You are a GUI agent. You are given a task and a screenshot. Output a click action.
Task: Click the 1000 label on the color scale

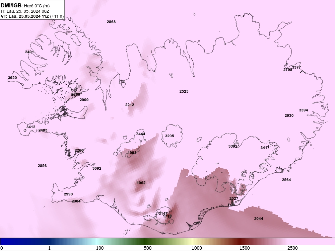pyautogui.click(x=197, y=248)
